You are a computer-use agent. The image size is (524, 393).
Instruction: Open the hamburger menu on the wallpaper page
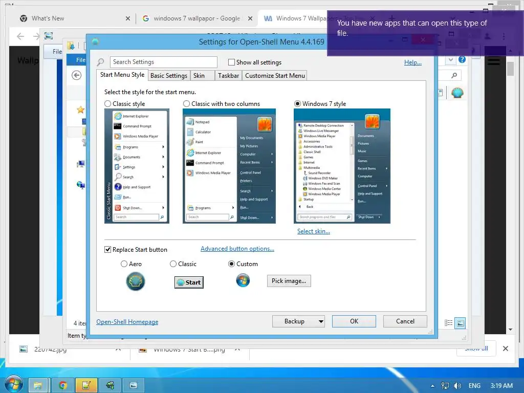494,61
